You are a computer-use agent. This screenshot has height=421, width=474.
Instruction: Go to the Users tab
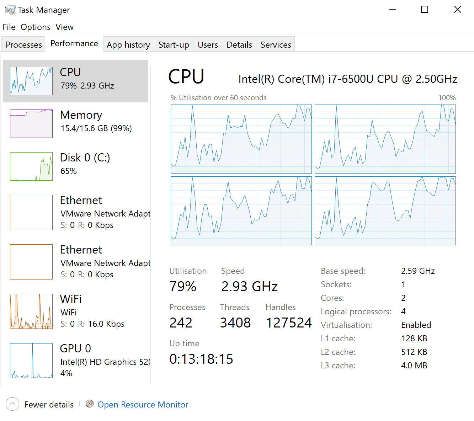[x=208, y=45]
